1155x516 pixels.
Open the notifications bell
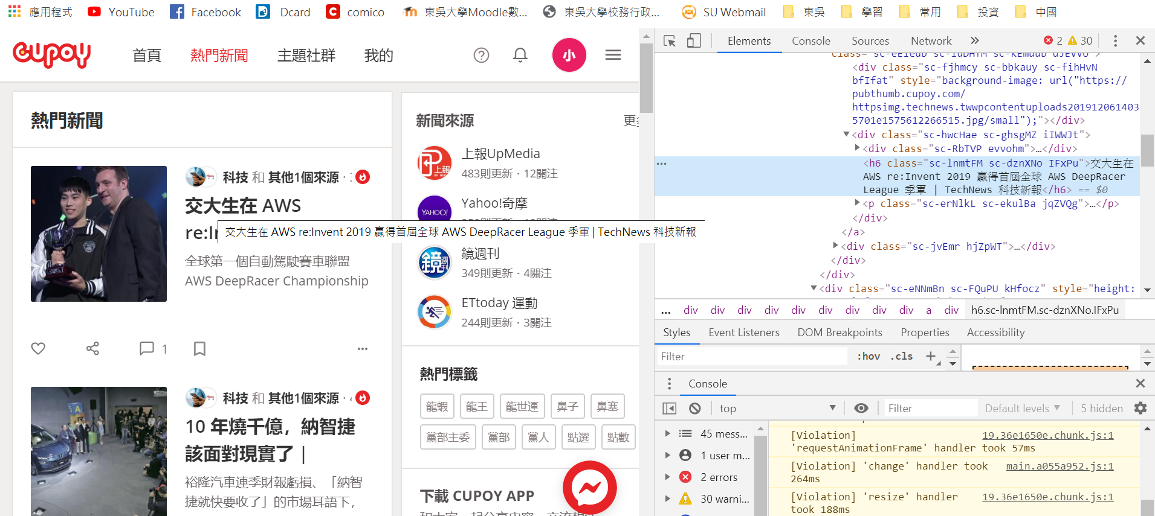[520, 56]
